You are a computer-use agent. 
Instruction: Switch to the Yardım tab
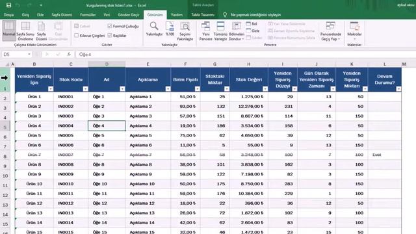pos(177,15)
